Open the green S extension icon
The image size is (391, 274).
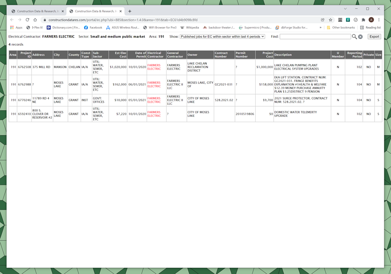click(x=348, y=20)
